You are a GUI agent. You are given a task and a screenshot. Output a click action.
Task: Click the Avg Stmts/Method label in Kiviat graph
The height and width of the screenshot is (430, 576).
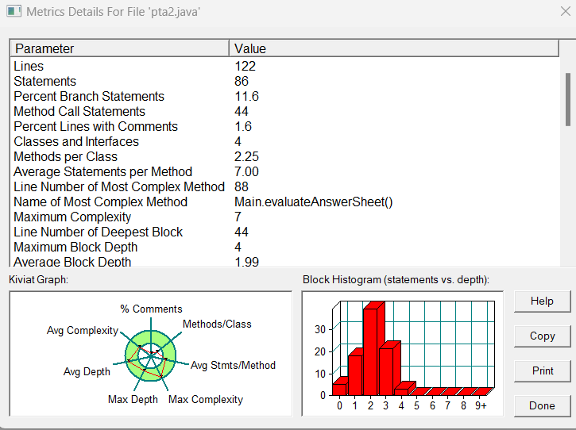(233, 366)
